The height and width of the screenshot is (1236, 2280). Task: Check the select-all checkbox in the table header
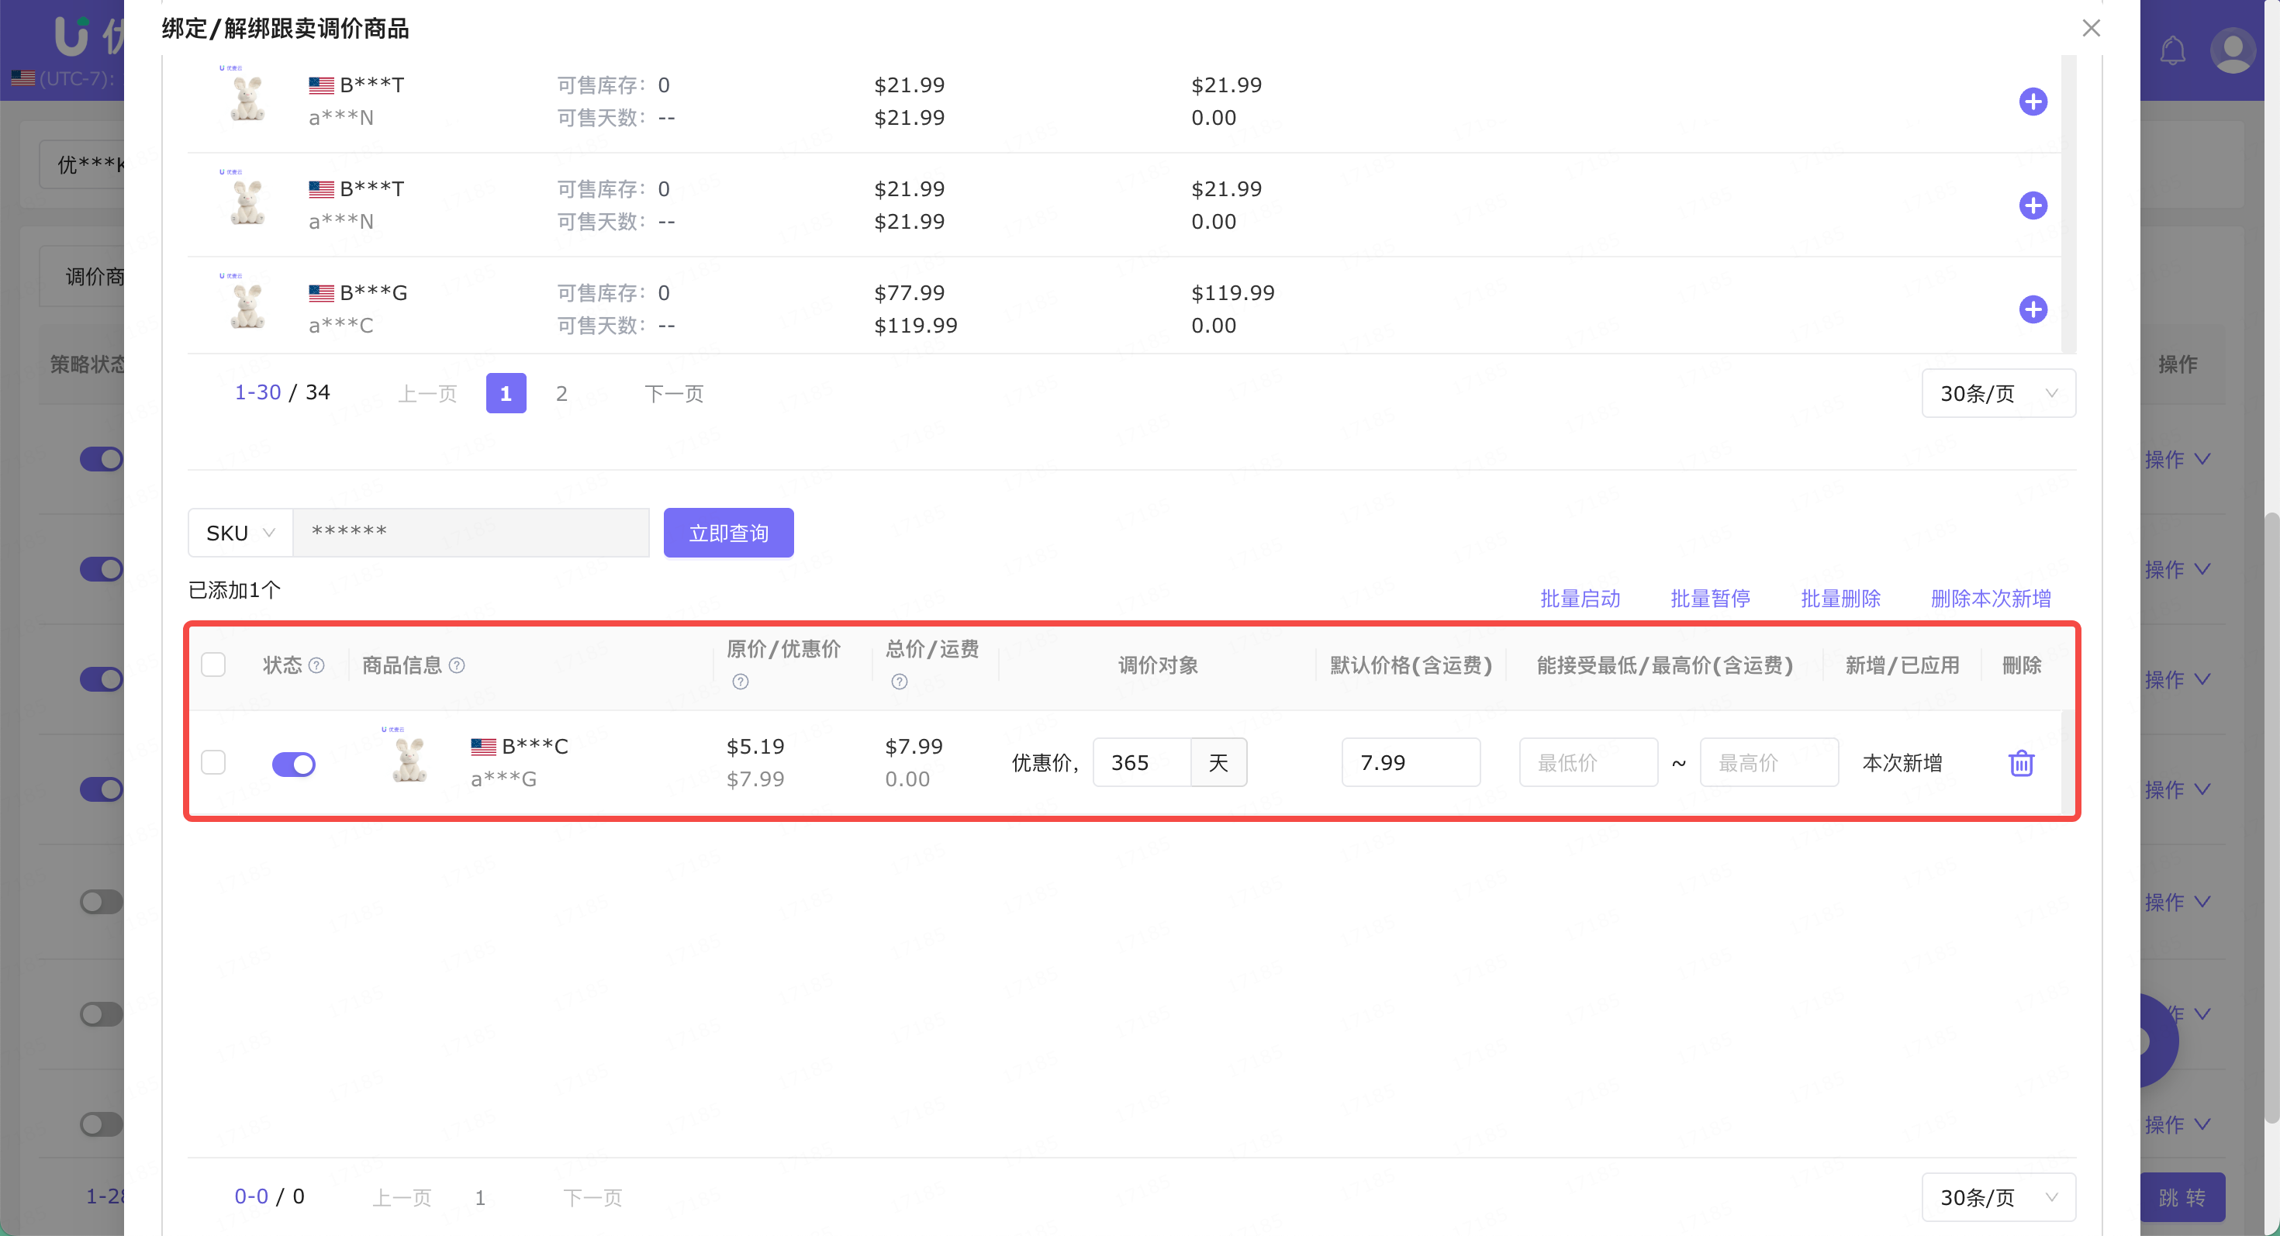click(x=213, y=665)
